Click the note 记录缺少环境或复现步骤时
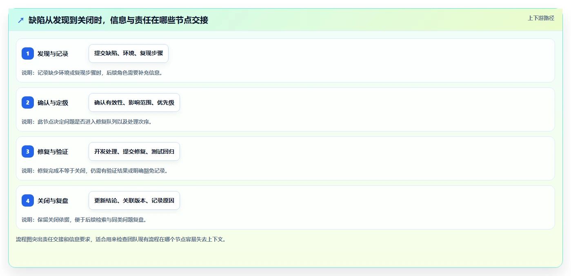The height and width of the screenshot is (276, 571). pyautogui.click(x=70, y=73)
